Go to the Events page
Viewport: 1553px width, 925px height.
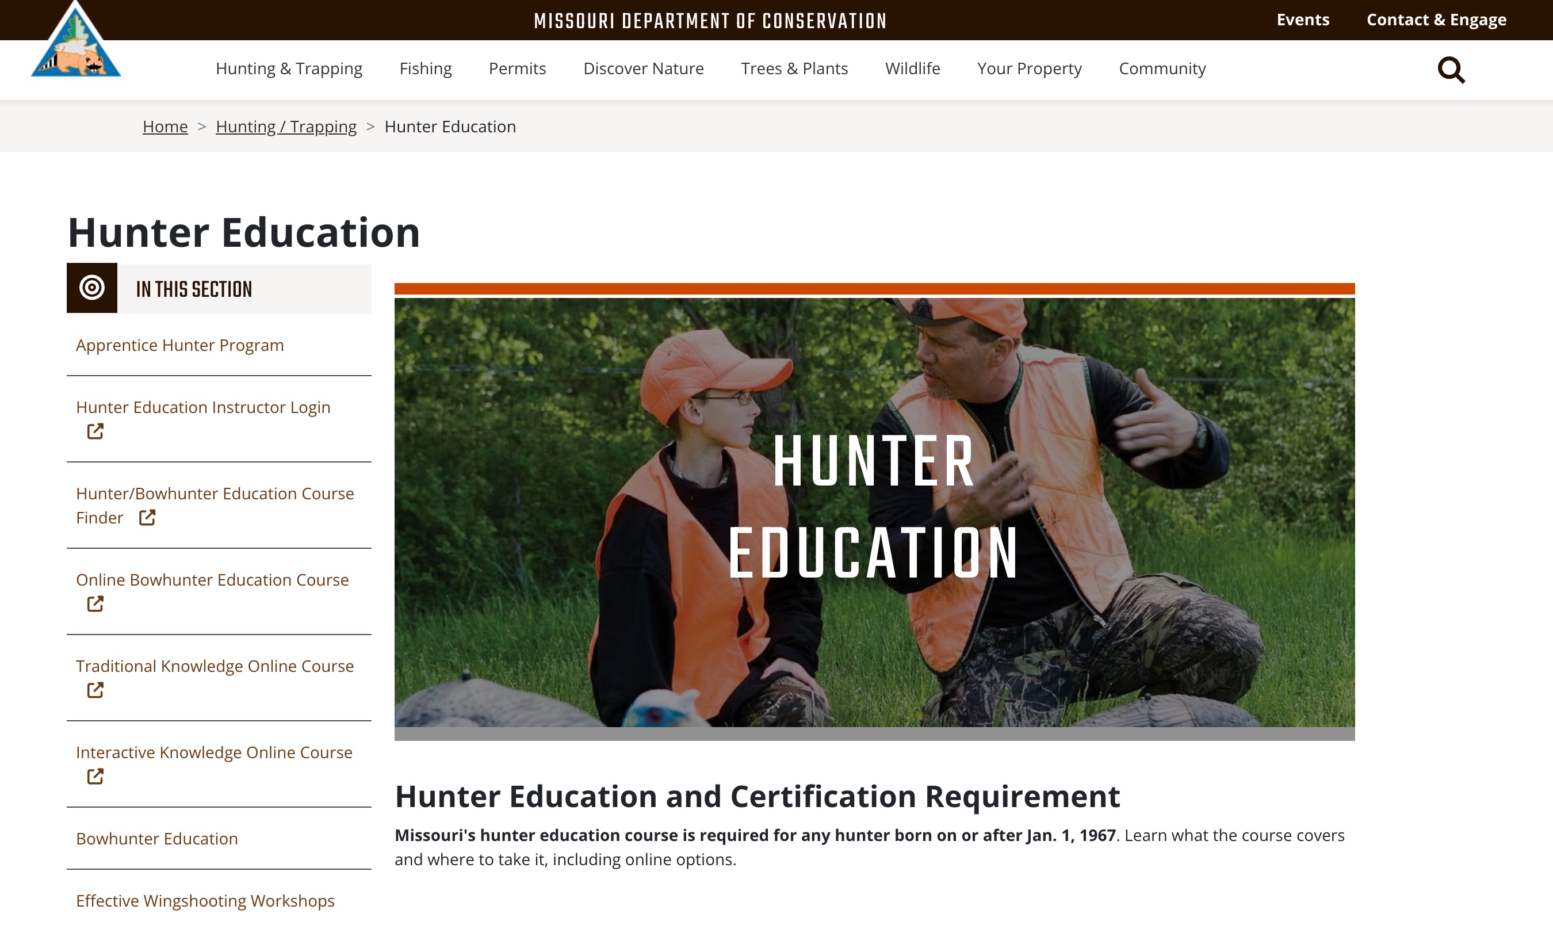1302,20
